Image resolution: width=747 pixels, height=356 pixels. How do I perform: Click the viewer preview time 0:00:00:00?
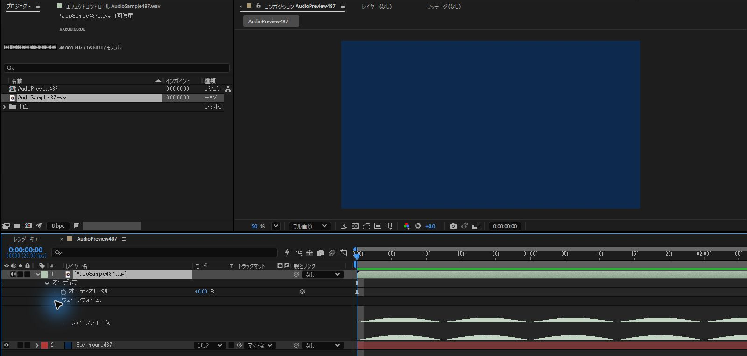(x=505, y=226)
